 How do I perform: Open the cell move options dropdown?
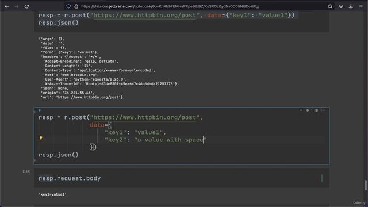pyautogui.click(x=308, y=110)
